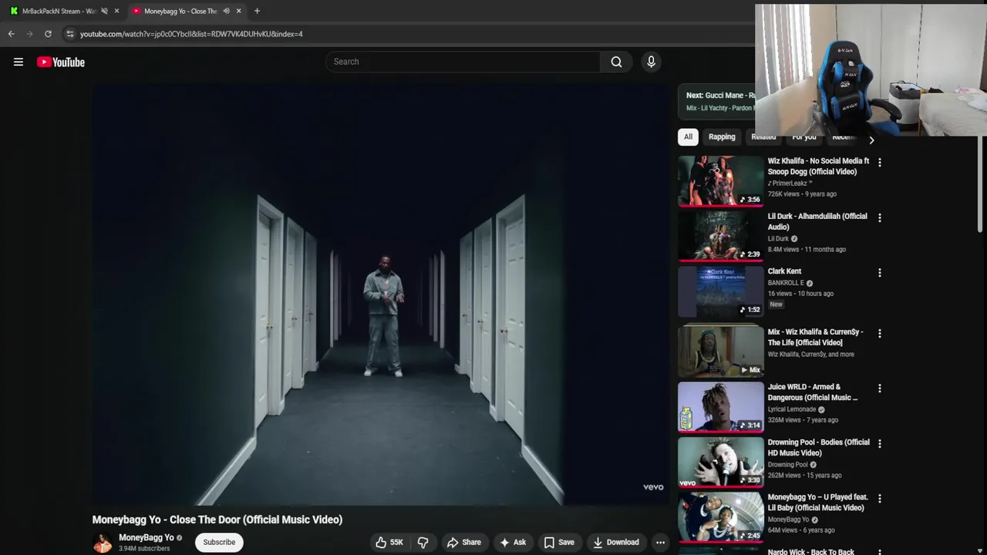The width and height of the screenshot is (987, 555).
Task: Click the URL in the address bar
Action: click(191, 34)
